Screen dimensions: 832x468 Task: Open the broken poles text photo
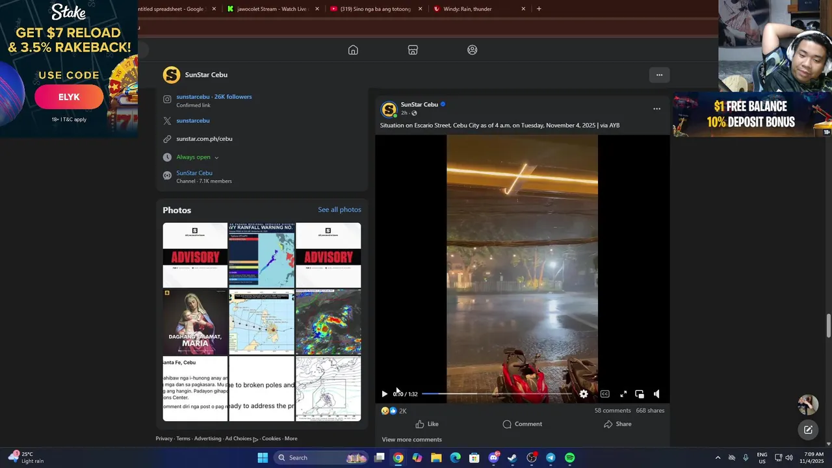click(x=262, y=389)
